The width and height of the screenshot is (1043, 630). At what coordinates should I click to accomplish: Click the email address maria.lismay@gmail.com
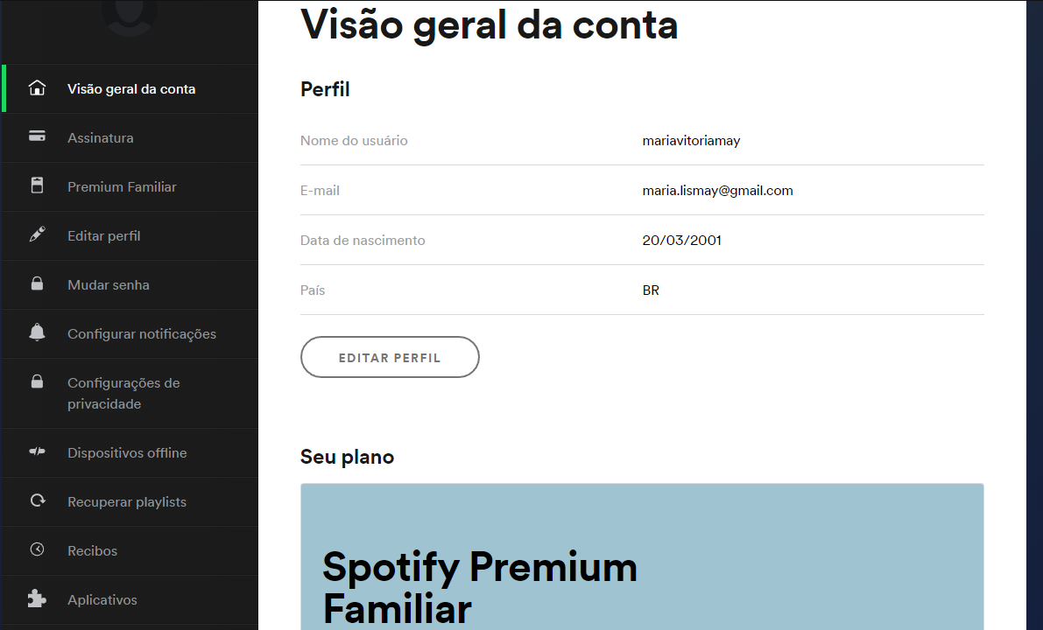(718, 191)
